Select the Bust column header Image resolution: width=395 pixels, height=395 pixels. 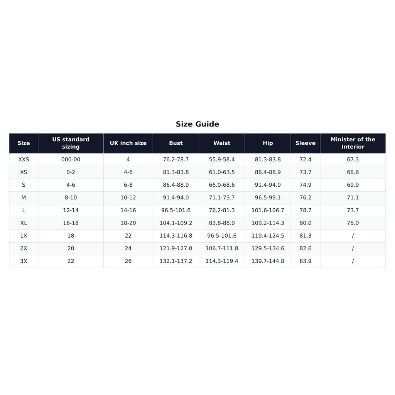[176, 143]
